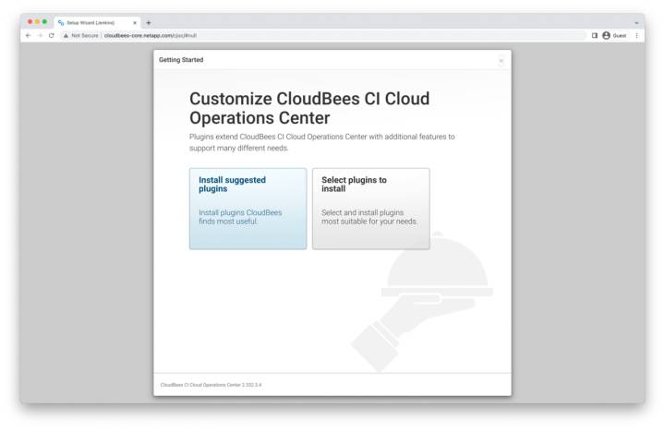Click the Customize CloudBees CI heading
The image size is (665, 431).
pos(309,108)
